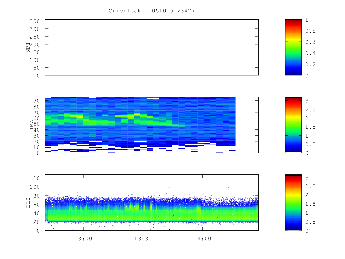This screenshot has width=345, height=259.
Task: Click the 0.5 label on IMA colorbar
Action: 310,144
